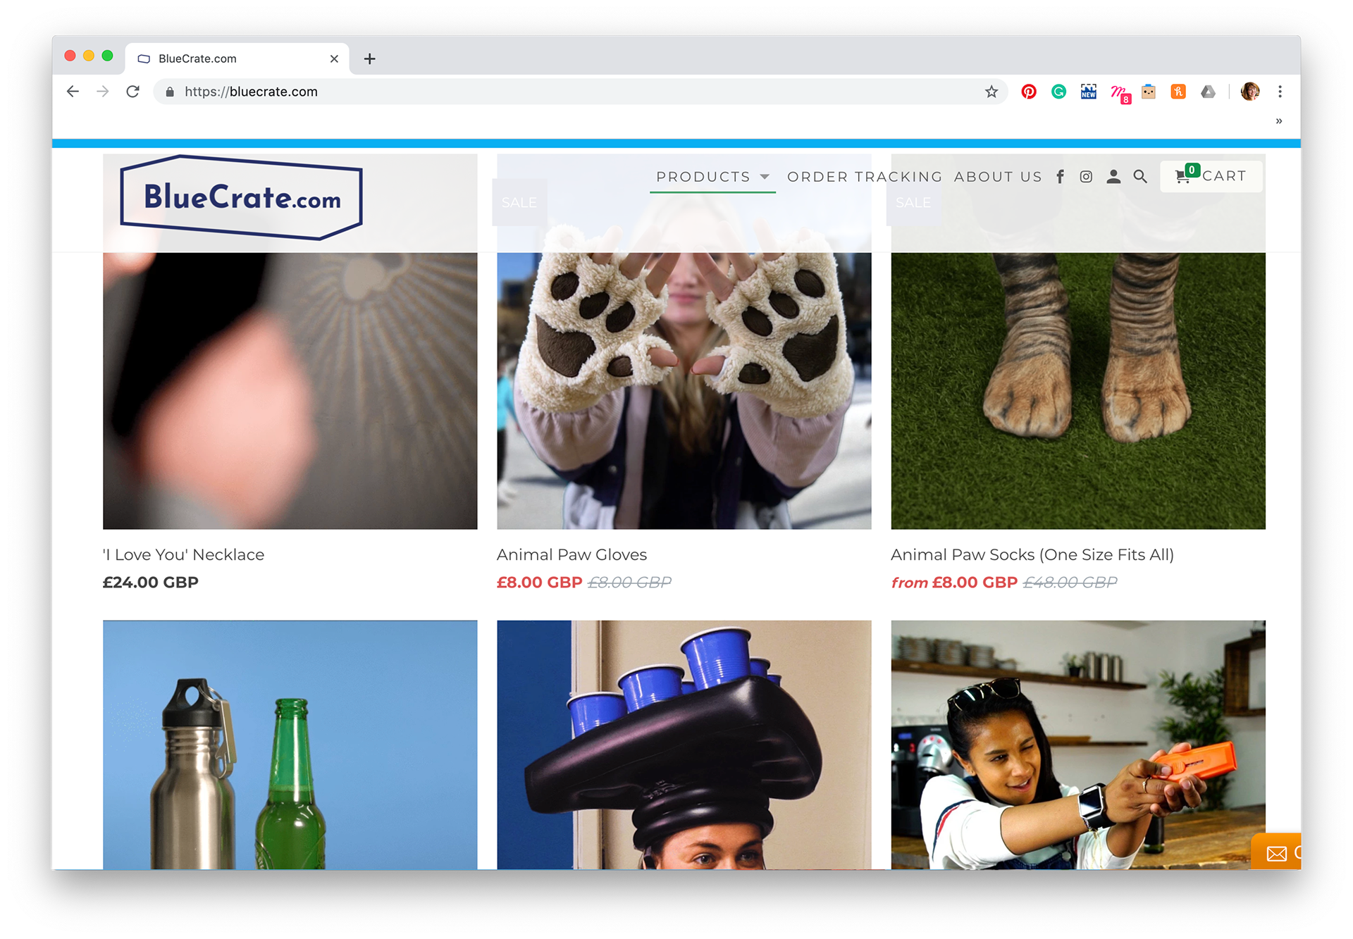Image resolution: width=1353 pixels, height=939 pixels.
Task: Click the £24.00 GBP price
Action: tap(151, 583)
